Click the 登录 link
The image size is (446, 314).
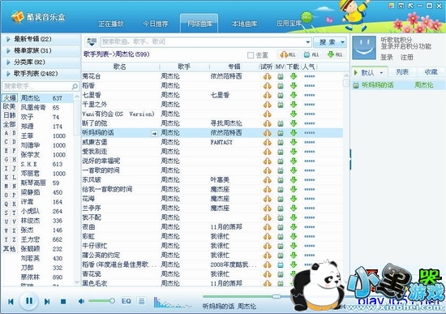(387, 58)
